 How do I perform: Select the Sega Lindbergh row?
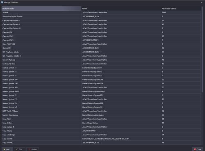tap(101, 135)
